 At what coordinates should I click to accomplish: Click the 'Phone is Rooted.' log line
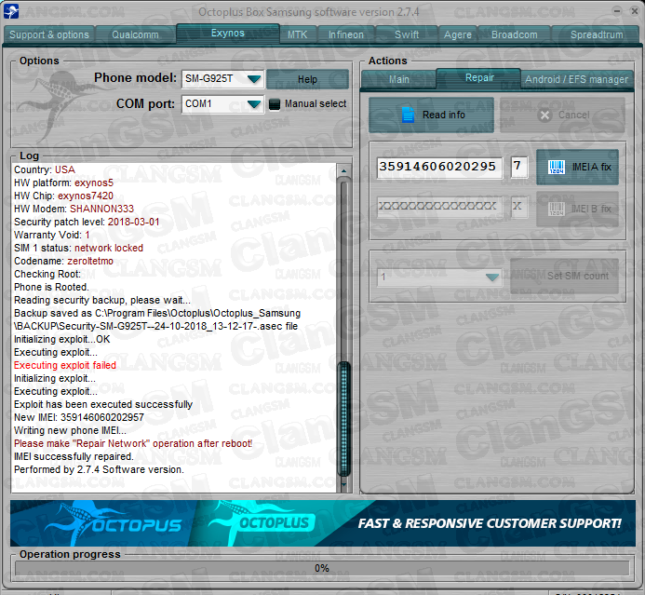[x=51, y=287]
